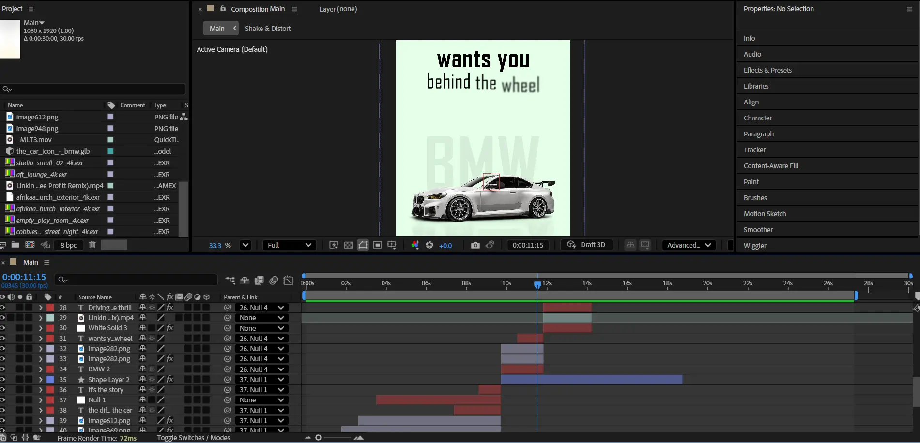Delete selected item with the trash icon
This screenshot has height=443, width=920.
tap(92, 245)
